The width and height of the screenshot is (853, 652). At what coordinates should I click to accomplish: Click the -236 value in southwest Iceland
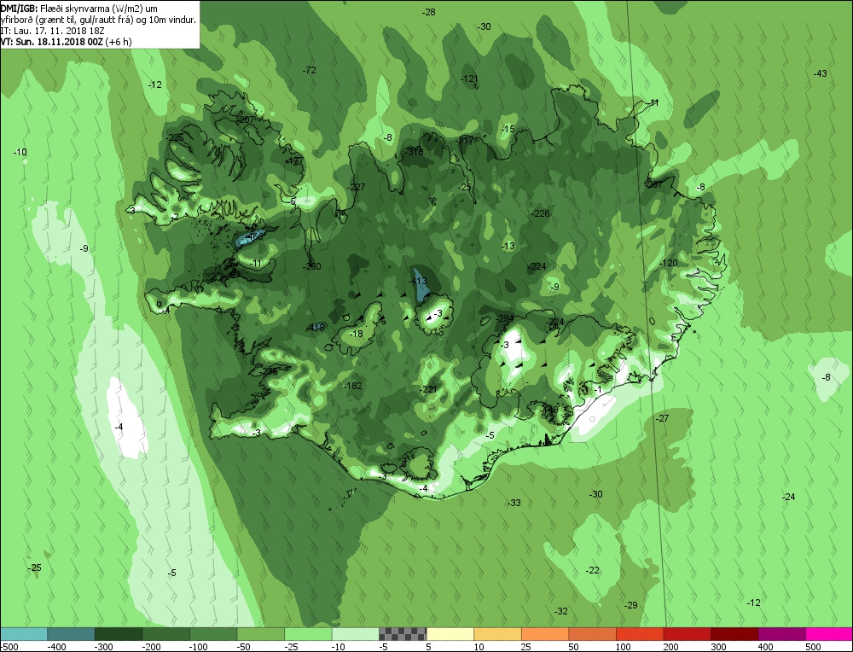coord(268,371)
